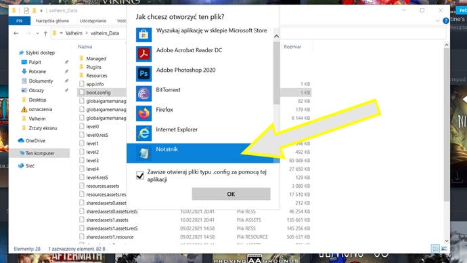Select Ten komputer in navigation pane
Screen dimensions: 467x263
click(40, 153)
